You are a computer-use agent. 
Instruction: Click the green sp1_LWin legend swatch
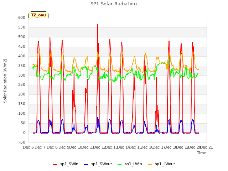click(120, 165)
